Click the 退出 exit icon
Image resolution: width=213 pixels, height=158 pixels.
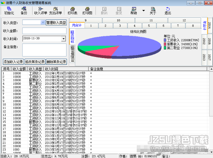(x=168, y=11)
